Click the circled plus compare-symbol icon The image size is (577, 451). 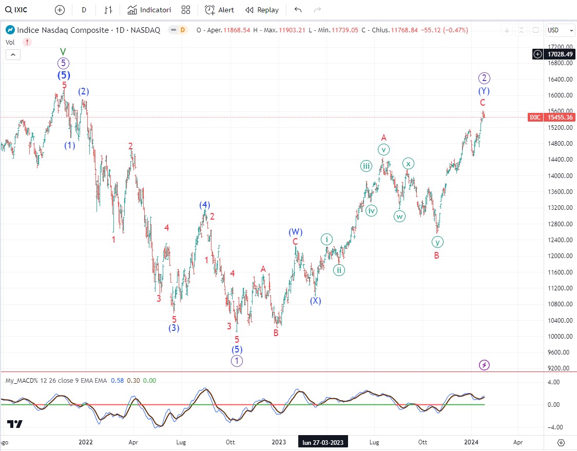pyautogui.click(x=60, y=10)
